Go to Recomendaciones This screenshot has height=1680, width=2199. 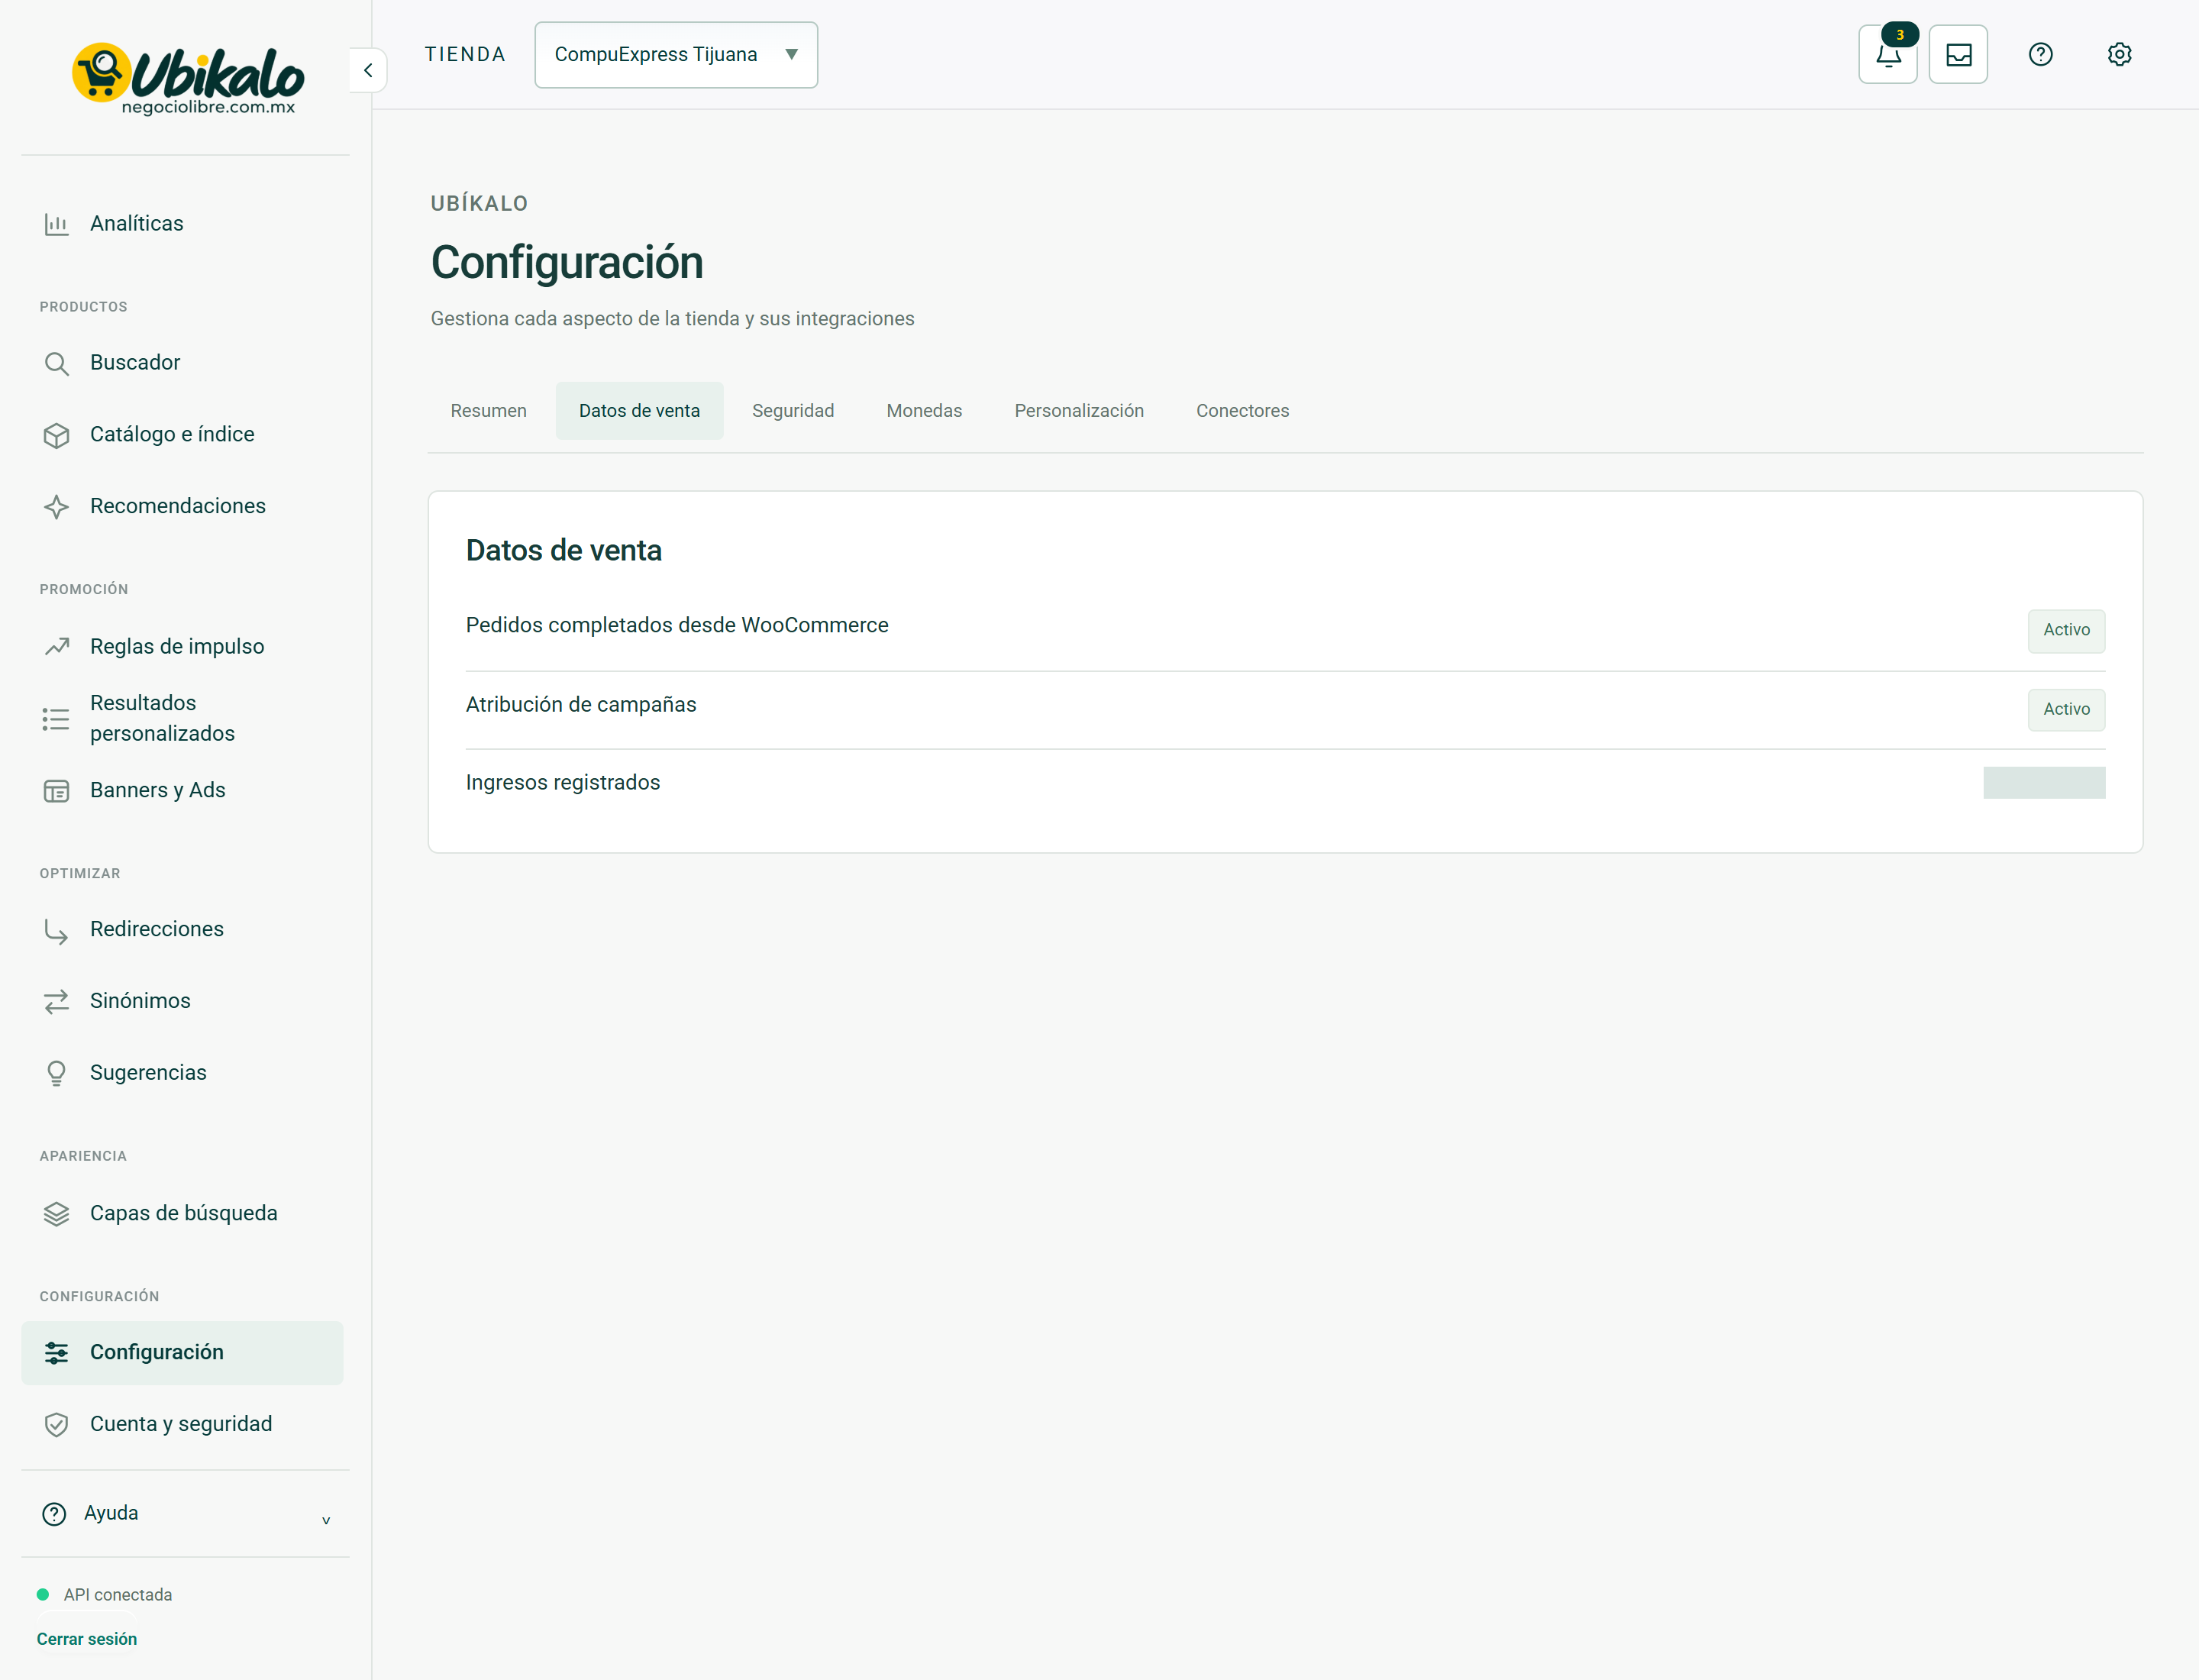182,507
